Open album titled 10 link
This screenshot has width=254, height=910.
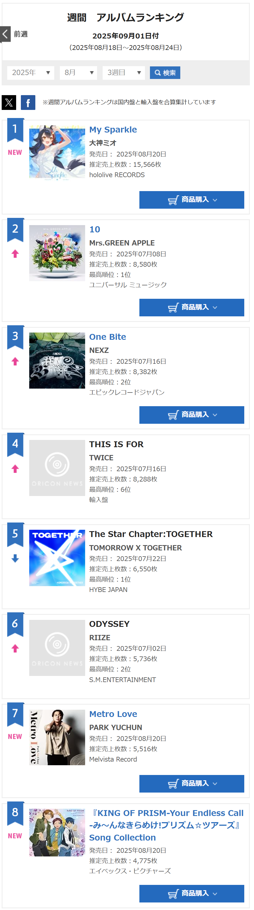[x=95, y=230]
